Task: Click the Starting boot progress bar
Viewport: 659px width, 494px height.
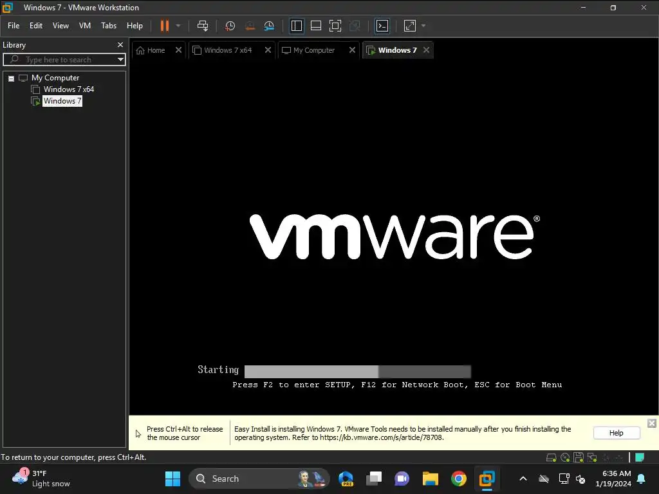Action: (x=357, y=371)
